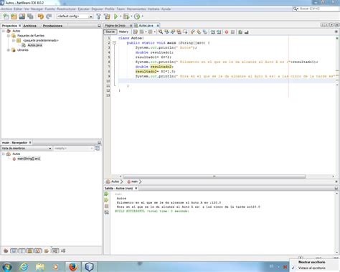The width and height of the screenshot is (340, 272).
Task: Toggle Show Non-Public Members filter in Navigator
Action: click(30, 250)
